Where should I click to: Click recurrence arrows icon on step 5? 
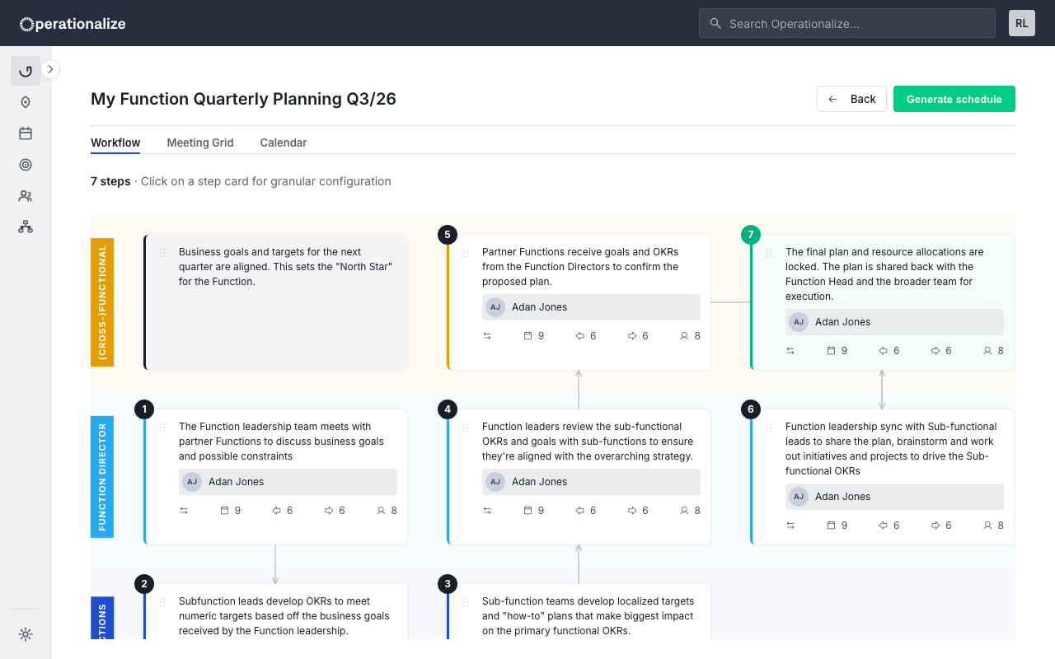point(487,336)
